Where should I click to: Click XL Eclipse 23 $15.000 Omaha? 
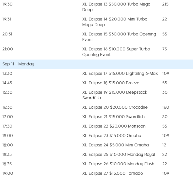[112, 136]
